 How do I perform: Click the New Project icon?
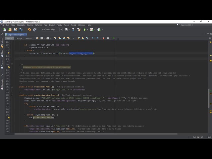(10, 29)
